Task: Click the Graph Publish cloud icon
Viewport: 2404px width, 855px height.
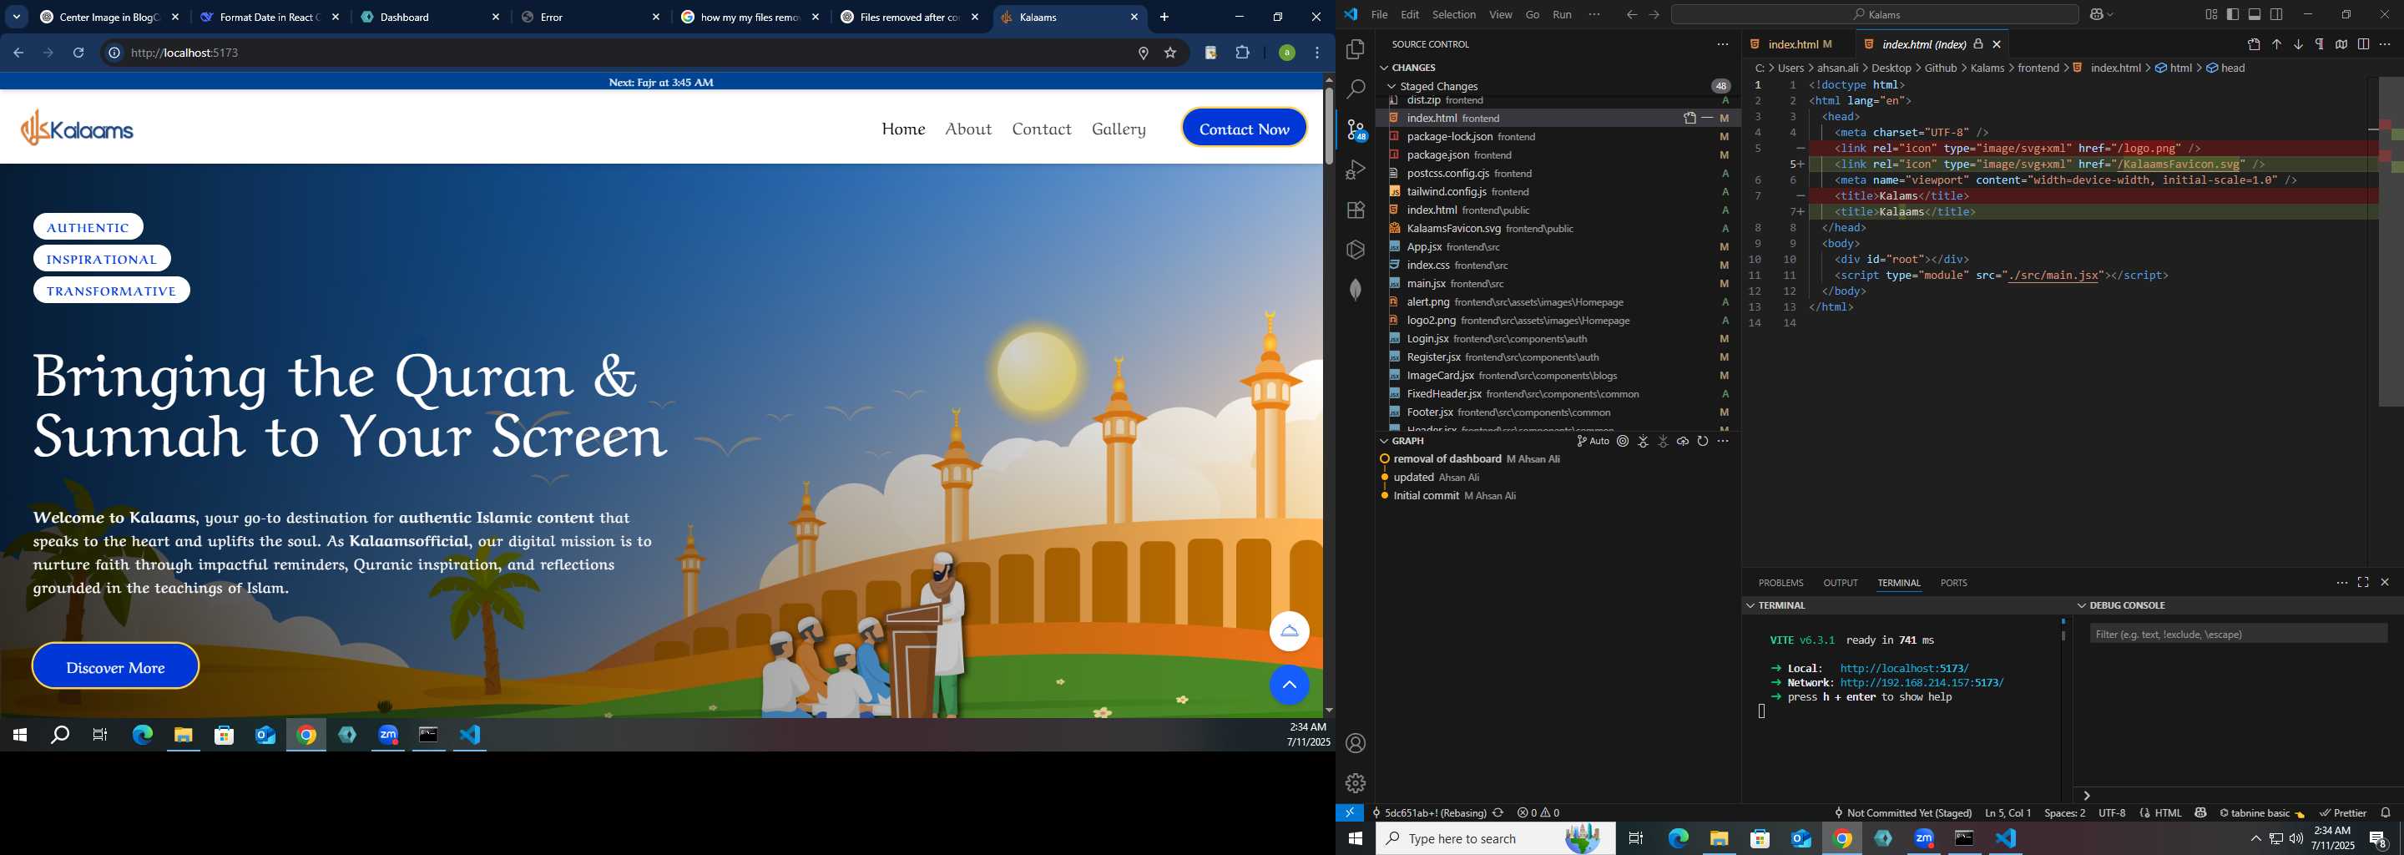Action: [1683, 441]
